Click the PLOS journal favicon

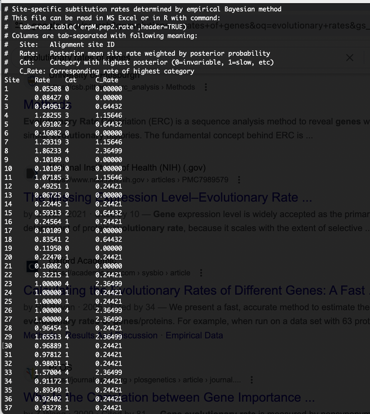point(30,373)
